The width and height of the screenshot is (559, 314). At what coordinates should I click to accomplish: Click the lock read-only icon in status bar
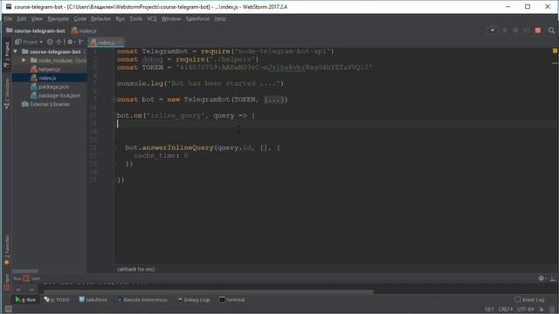542,310
